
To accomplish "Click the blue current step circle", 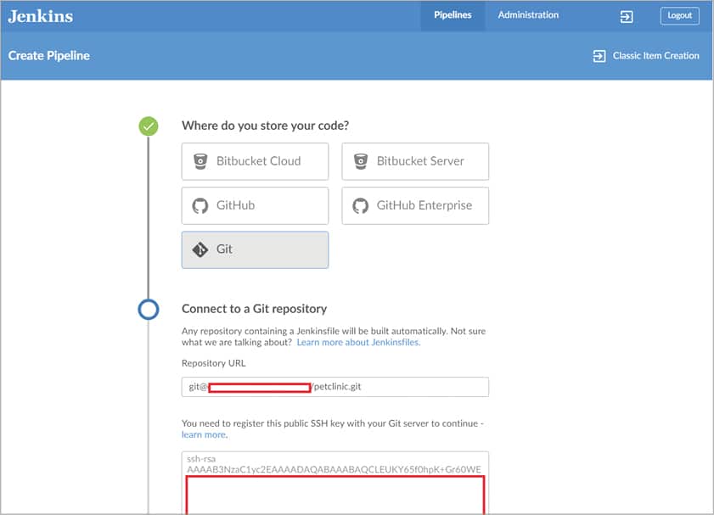I will pyautogui.click(x=149, y=310).
